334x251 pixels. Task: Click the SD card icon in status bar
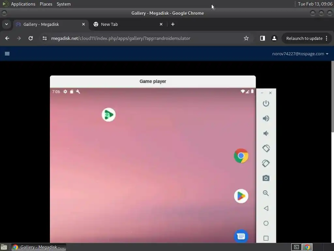(x=72, y=92)
